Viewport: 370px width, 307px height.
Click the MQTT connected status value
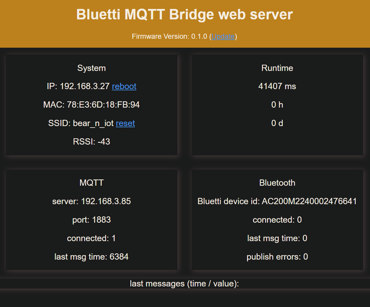tap(91, 238)
